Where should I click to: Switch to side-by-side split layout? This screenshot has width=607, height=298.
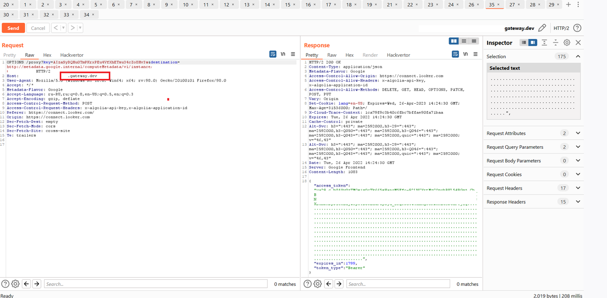454,41
